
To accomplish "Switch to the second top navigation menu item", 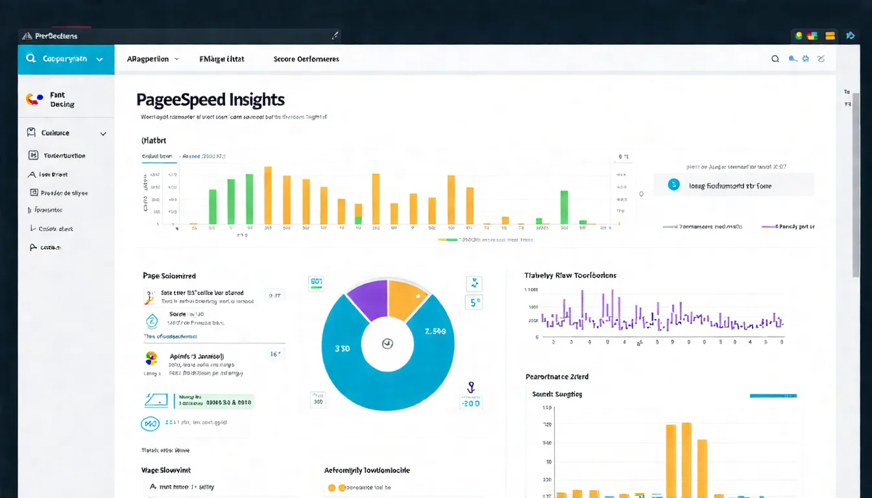I will [222, 58].
